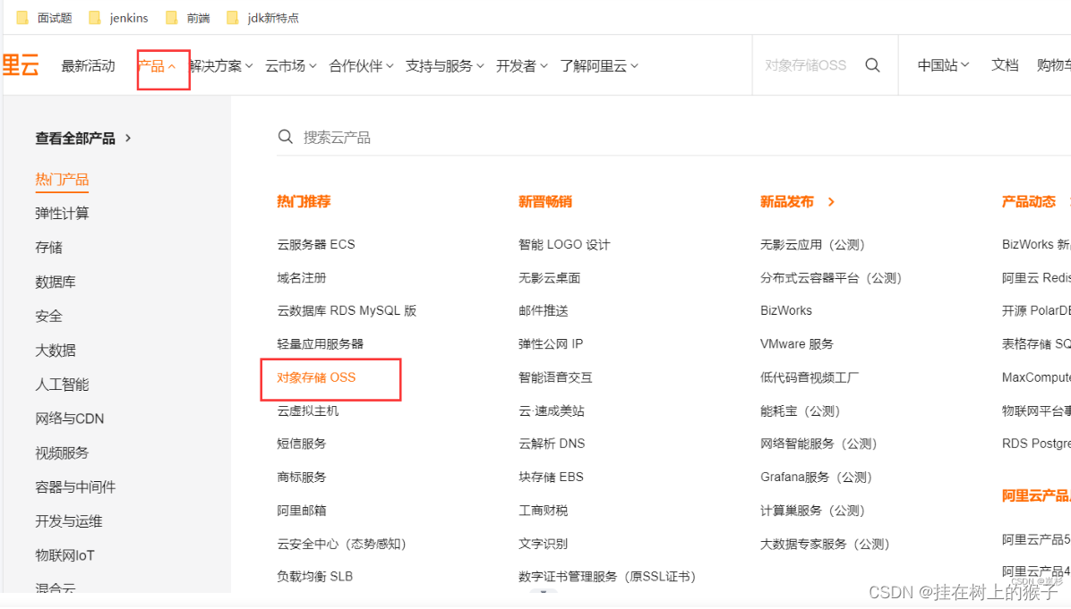
Task: Expand the 合作伙伴 menu
Action: [361, 66]
